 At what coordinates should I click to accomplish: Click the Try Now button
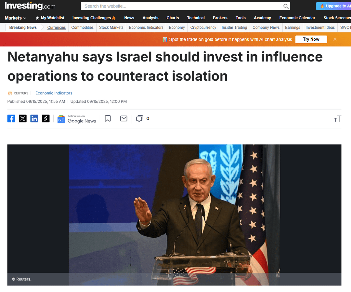click(x=311, y=39)
